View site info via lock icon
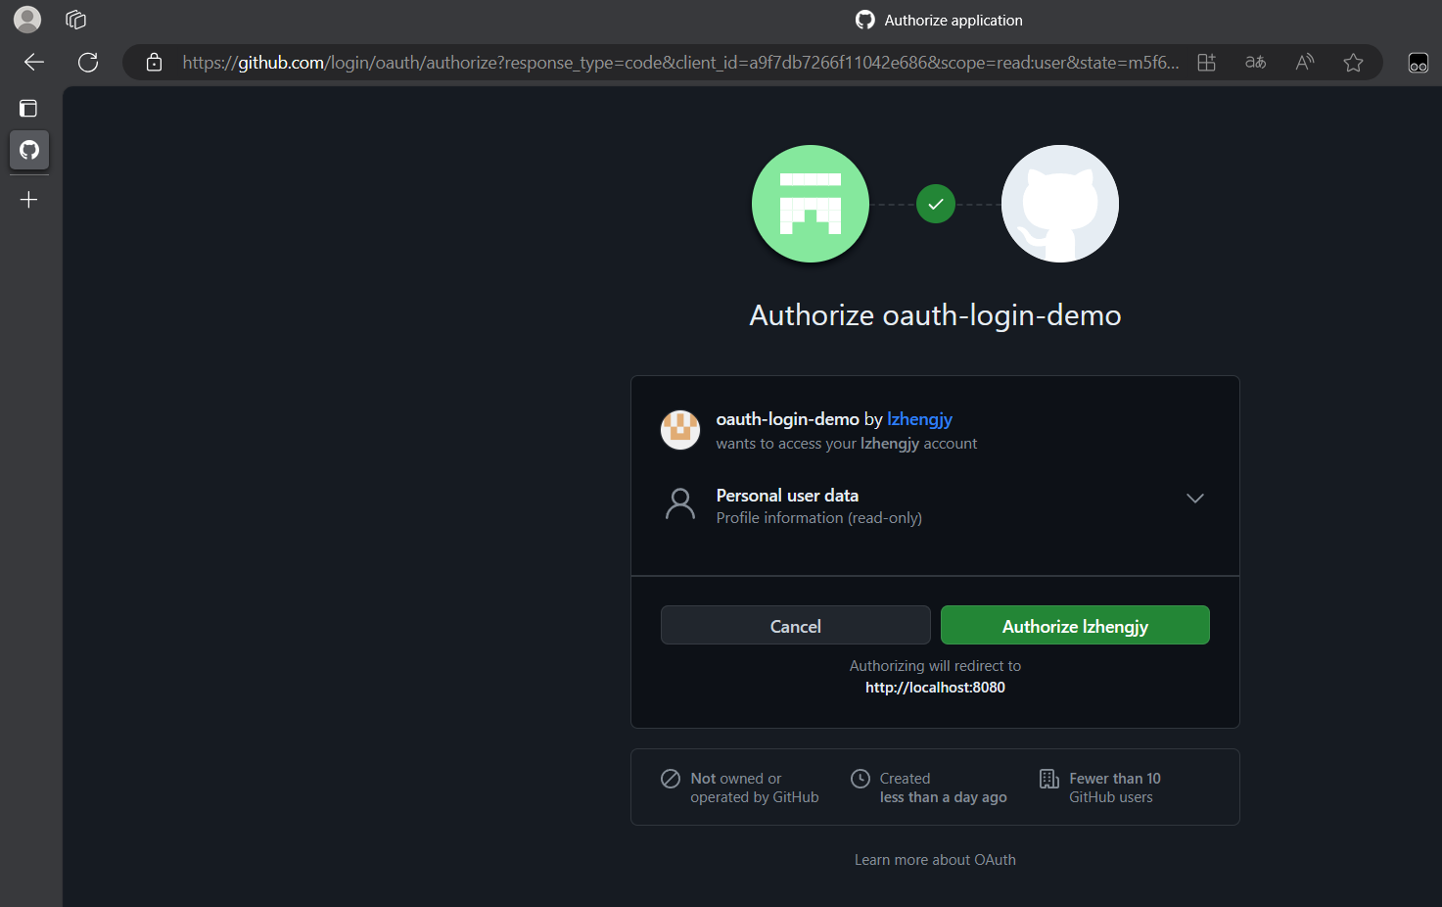 point(154,63)
